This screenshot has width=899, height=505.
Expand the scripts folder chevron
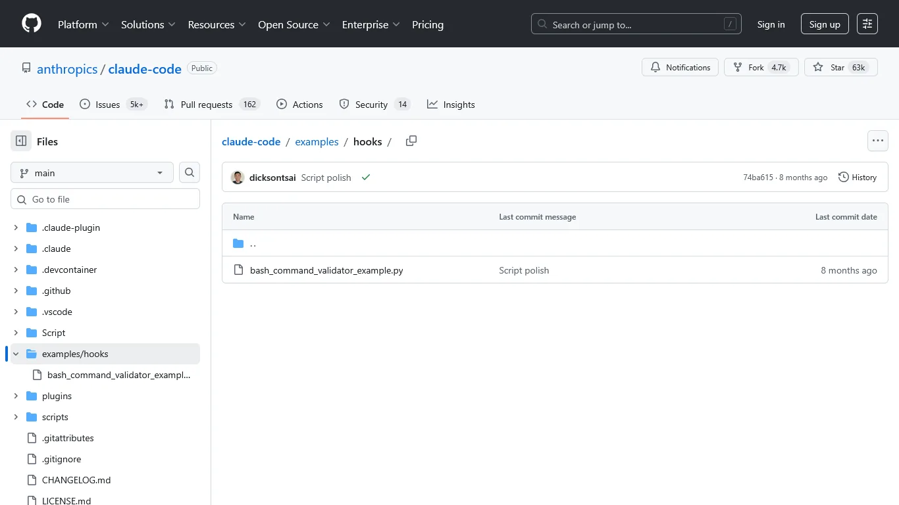coord(16,417)
